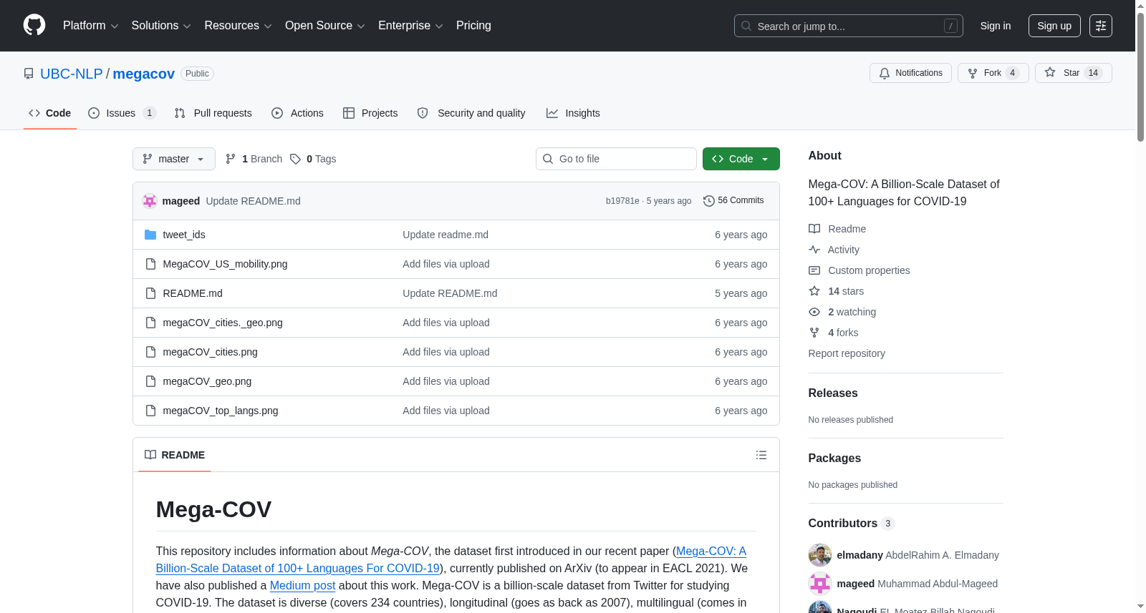Click the Custom properties icon
Viewport: 1146px width, 613px height.
coord(814,270)
